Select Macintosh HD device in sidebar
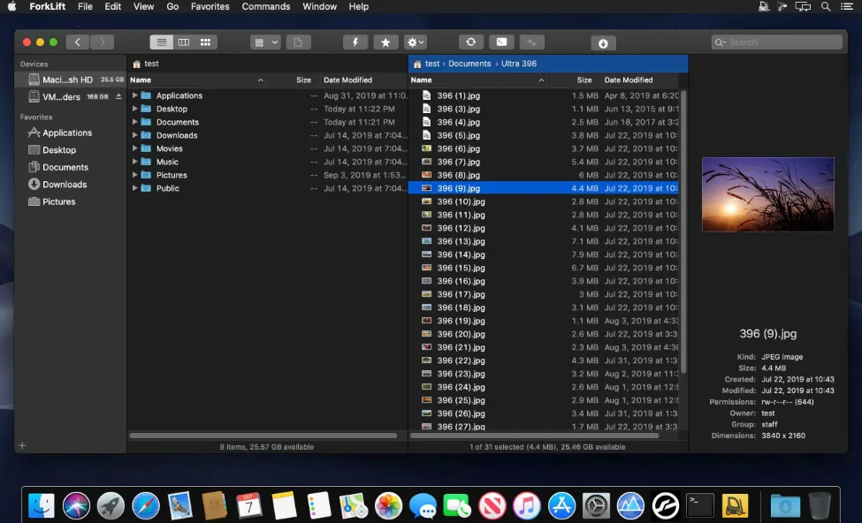Image resolution: width=862 pixels, height=523 pixels. [x=71, y=80]
